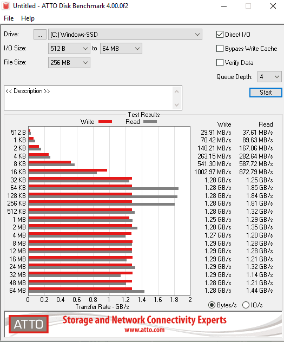Click the ATTO logo in the banner
Image resolution: width=284 pixels, height=342 pixels.
pyautogui.click(x=29, y=324)
